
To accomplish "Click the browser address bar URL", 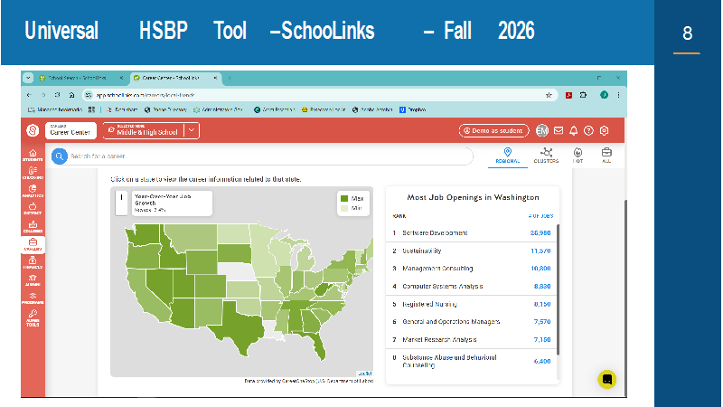I will (146, 95).
